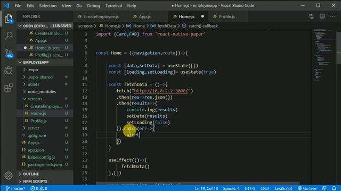Click Ln 19, Col 18 in status bar
The height and width of the screenshot is (191, 341).
[x=206, y=188]
